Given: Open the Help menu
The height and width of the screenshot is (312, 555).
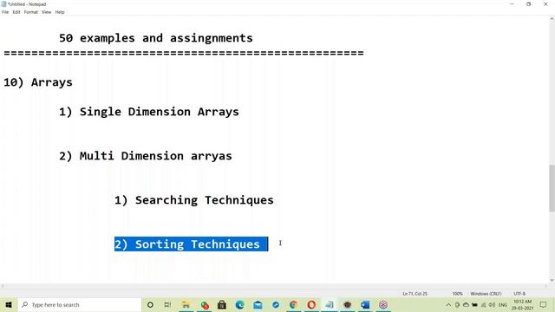Looking at the screenshot, I should pos(60,12).
